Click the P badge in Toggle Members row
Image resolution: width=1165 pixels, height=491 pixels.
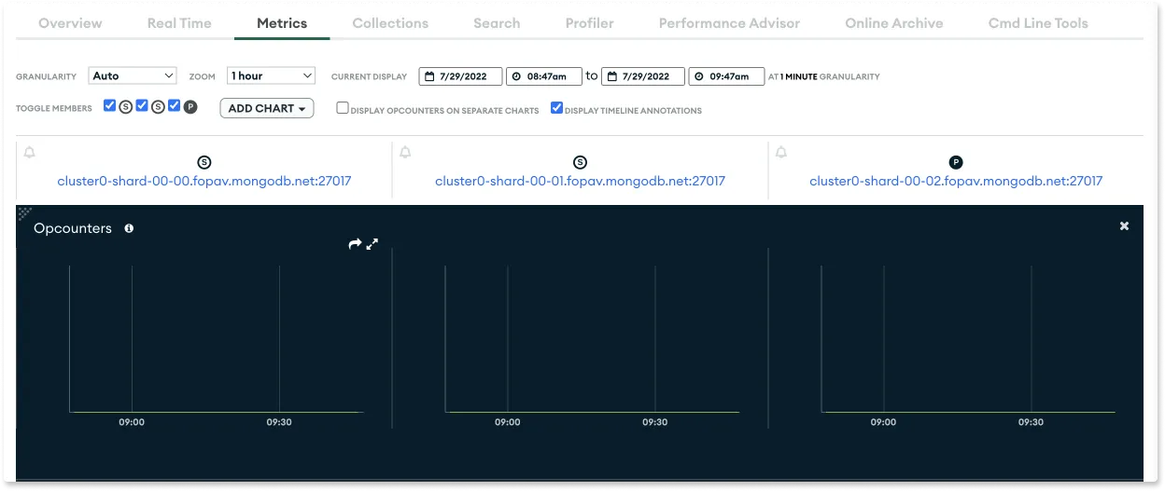click(x=190, y=107)
